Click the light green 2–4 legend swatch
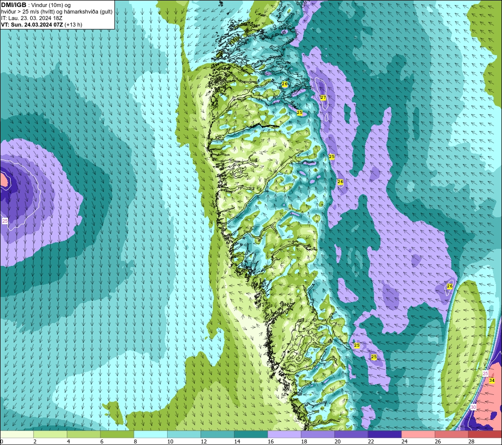The width and height of the screenshot is (502, 445). click(50, 434)
